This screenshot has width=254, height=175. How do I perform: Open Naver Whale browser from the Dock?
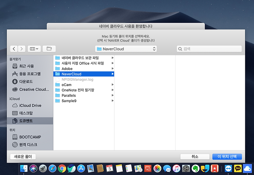71,169
